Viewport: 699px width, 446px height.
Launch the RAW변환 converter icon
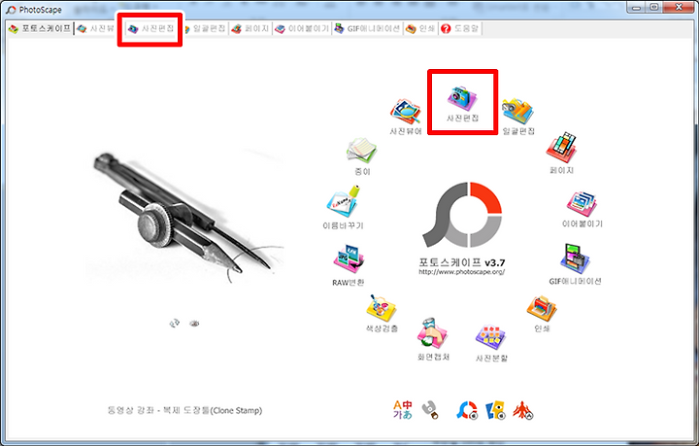tap(349, 265)
